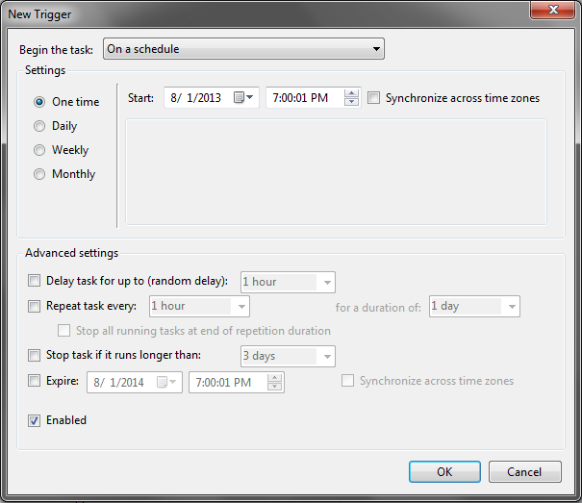582x503 pixels.
Task: Check the Repeat task every option
Action: coord(35,307)
